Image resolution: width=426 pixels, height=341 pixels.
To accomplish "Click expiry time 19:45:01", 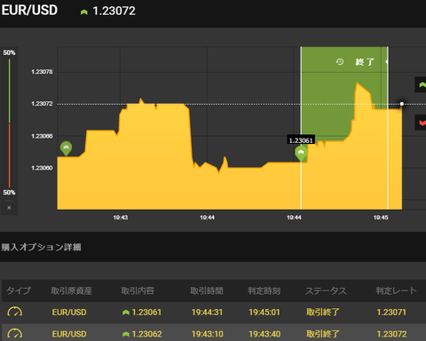I will click(x=264, y=313).
